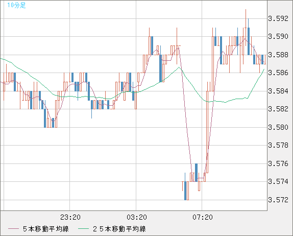Image resolution: width=293 pixels, height=236 pixels.
Task: Click the 07:20 time axis label
Action: [203, 217]
